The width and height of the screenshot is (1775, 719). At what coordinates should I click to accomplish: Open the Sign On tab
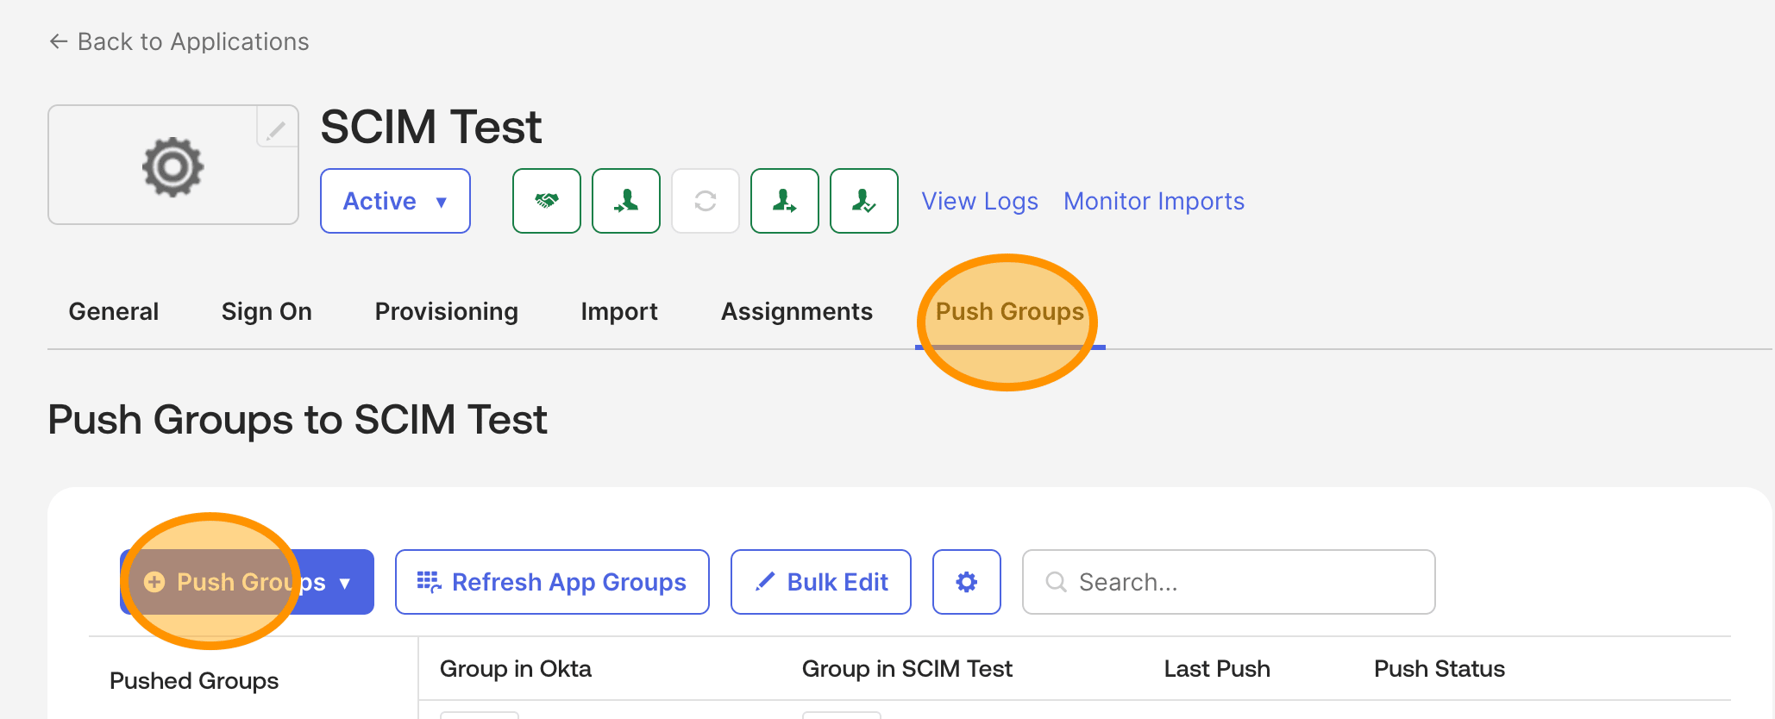[267, 311]
